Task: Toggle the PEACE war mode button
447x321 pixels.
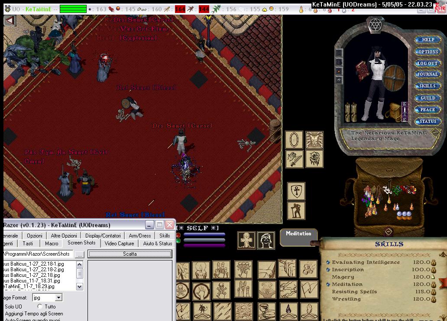Action: tap(428, 109)
